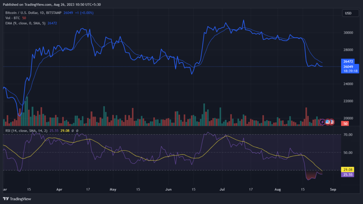Screen dimensions: 363x204
Task: Click the 26049 countdown price label
Action: tap(349, 67)
